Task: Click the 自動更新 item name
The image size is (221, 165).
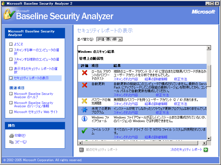Action: [x=98, y=84]
